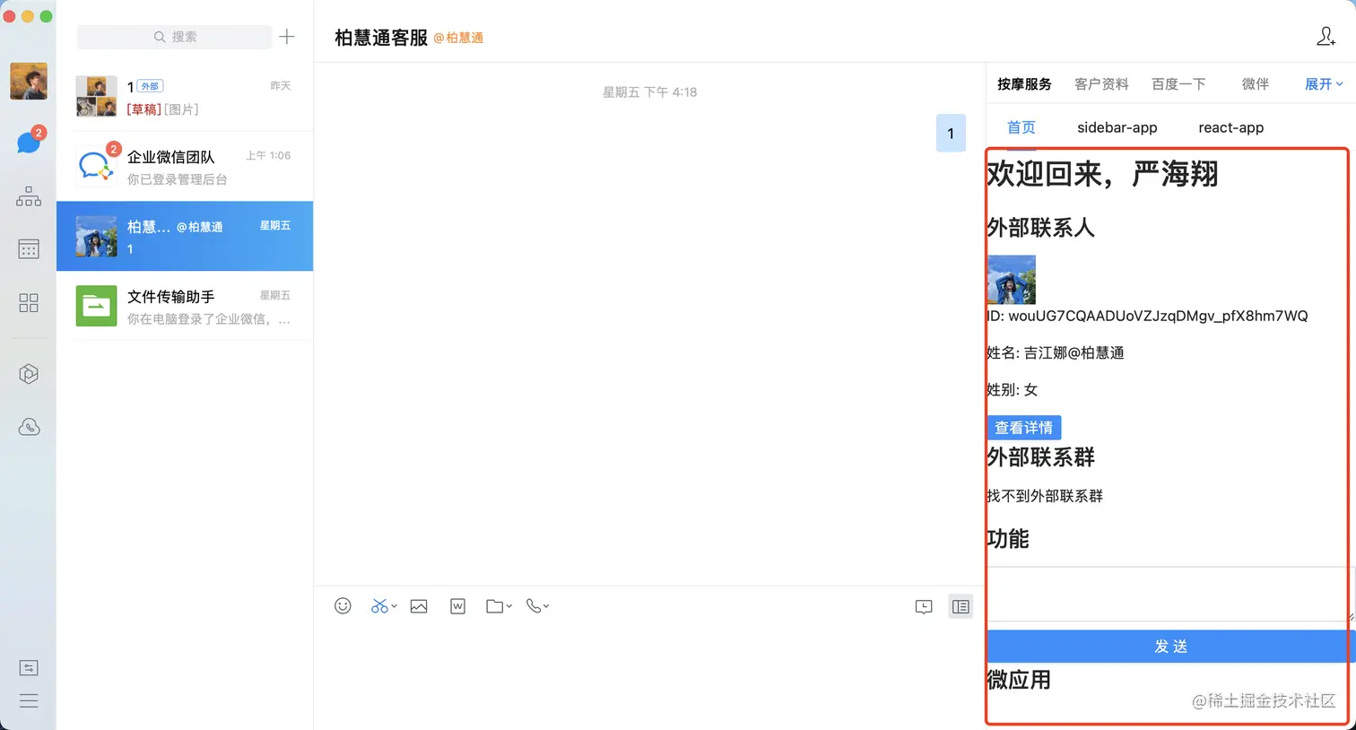Click the text area under 功能
This screenshot has height=730, width=1356.
1170,594
